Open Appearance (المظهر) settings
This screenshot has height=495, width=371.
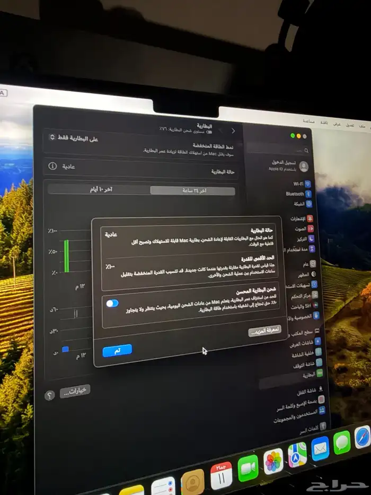point(307,275)
